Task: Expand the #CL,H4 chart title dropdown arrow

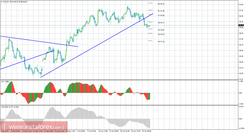Action: (1, 2)
